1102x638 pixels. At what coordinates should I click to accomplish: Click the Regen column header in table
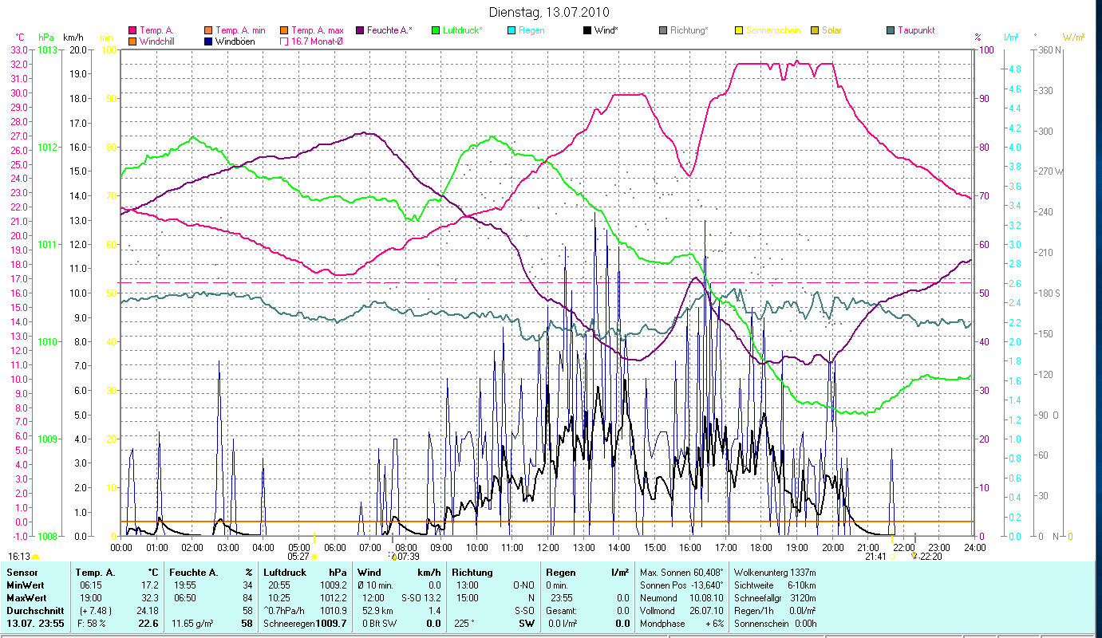point(559,572)
